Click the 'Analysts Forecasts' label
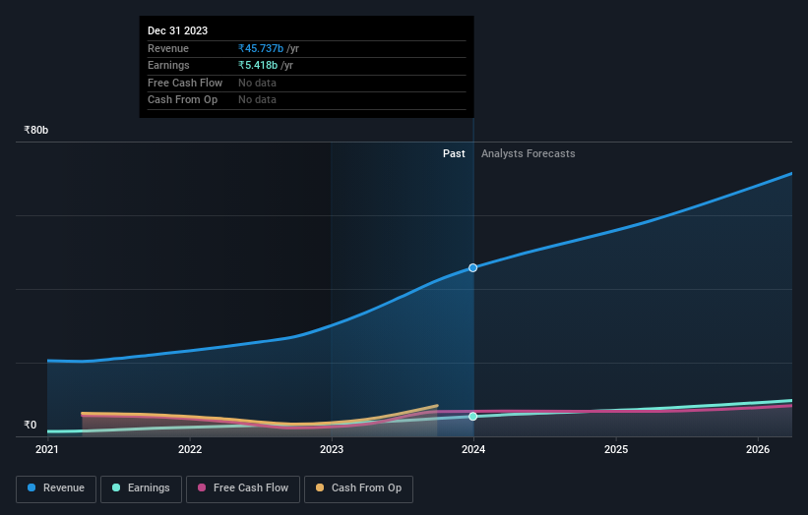Screen dimensions: 808x515 (528, 153)
